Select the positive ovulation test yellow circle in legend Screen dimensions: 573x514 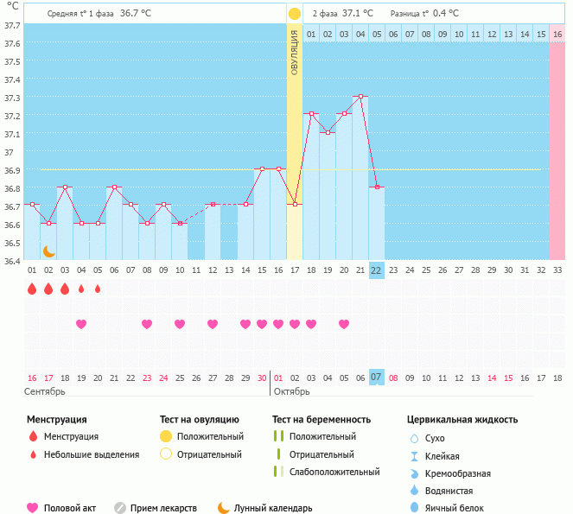[x=165, y=436]
